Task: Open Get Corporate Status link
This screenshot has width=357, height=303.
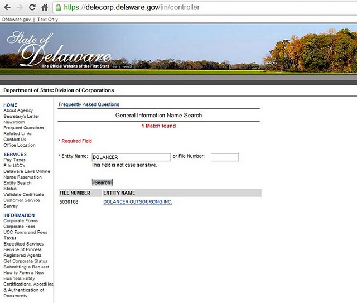Action: (x=26, y=261)
